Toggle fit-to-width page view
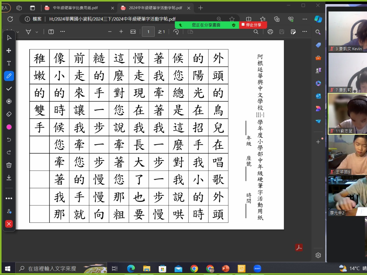The height and width of the screenshot is (275, 367). 133,32
